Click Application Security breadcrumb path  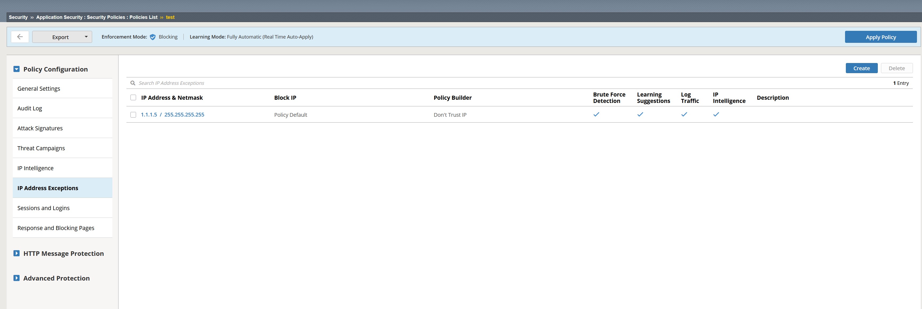(97, 17)
